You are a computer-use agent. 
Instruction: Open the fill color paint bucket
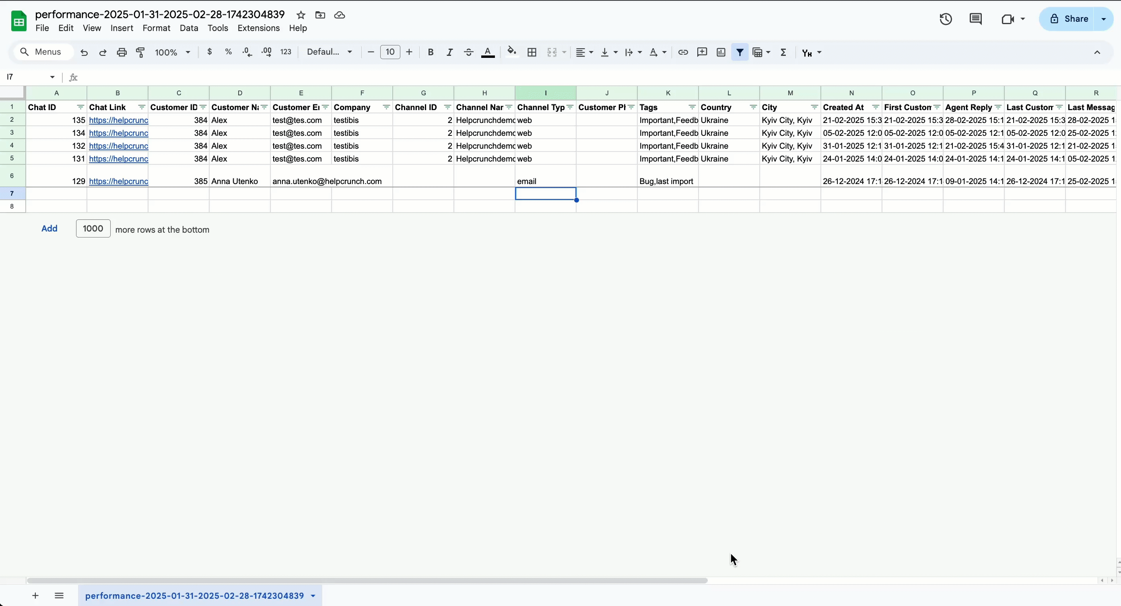click(512, 52)
